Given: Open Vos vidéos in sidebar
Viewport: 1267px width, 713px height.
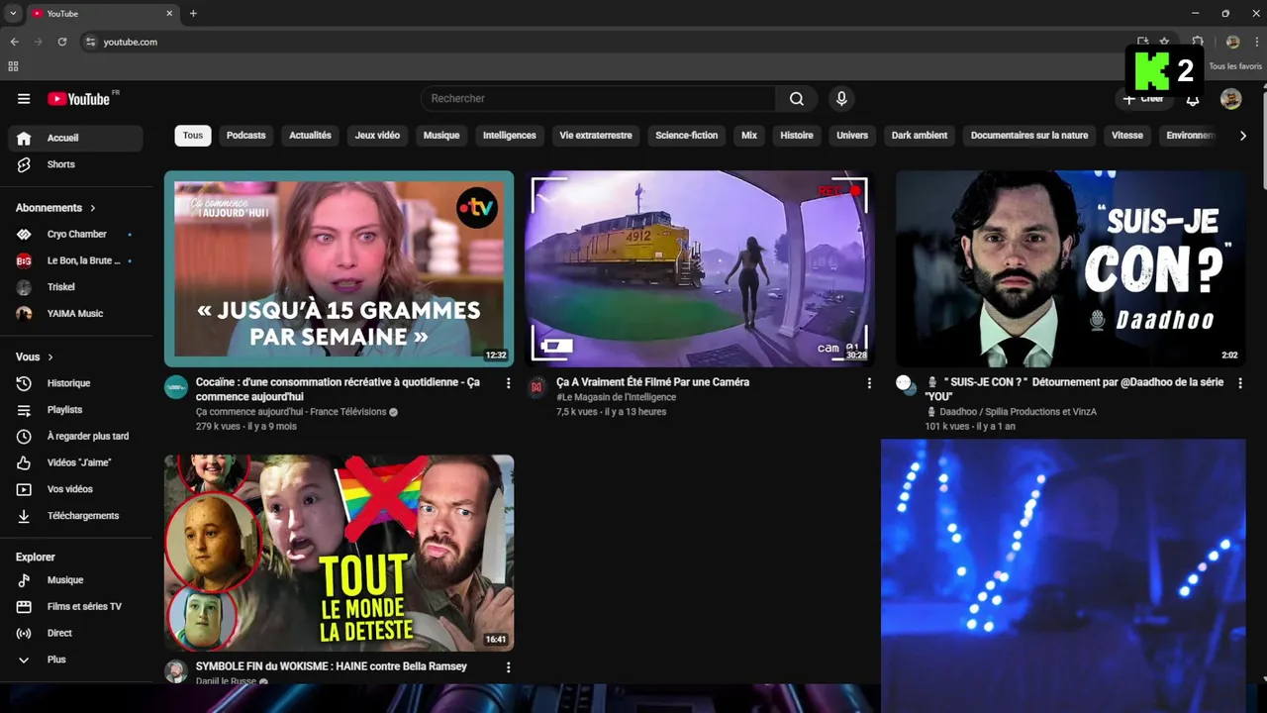Looking at the screenshot, I should click(x=75, y=489).
